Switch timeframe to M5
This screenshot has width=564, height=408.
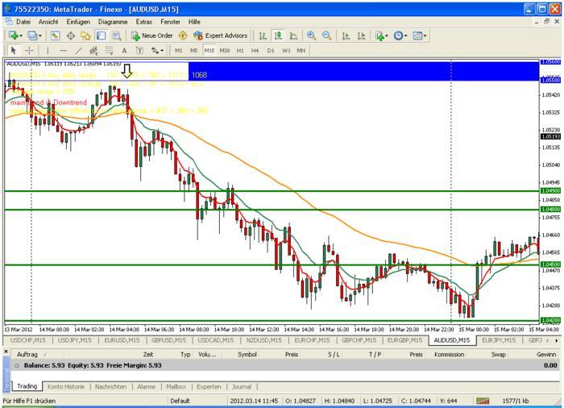(x=194, y=51)
